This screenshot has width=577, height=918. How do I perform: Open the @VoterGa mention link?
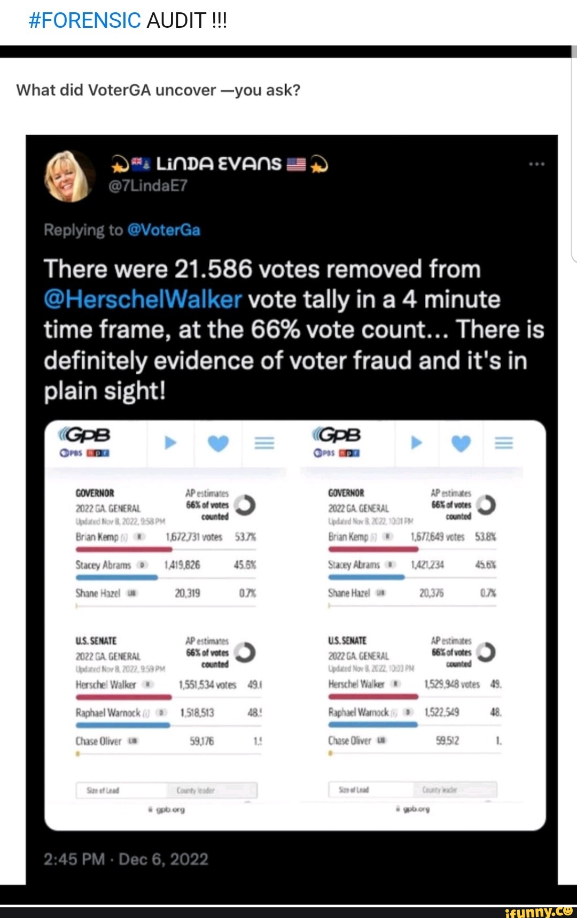click(164, 230)
